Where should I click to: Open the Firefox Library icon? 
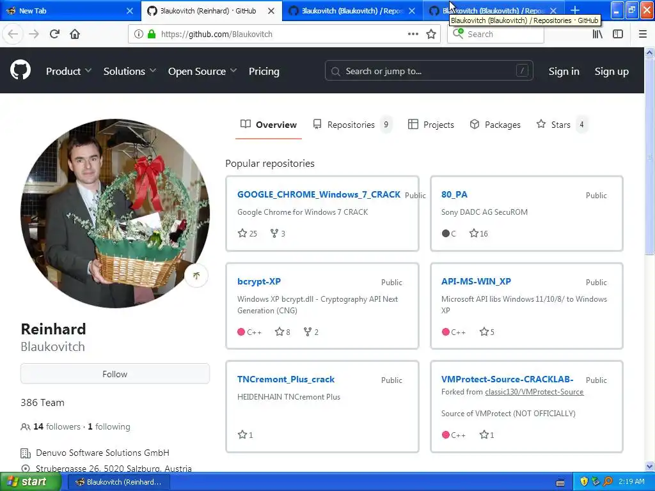(x=597, y=34)
